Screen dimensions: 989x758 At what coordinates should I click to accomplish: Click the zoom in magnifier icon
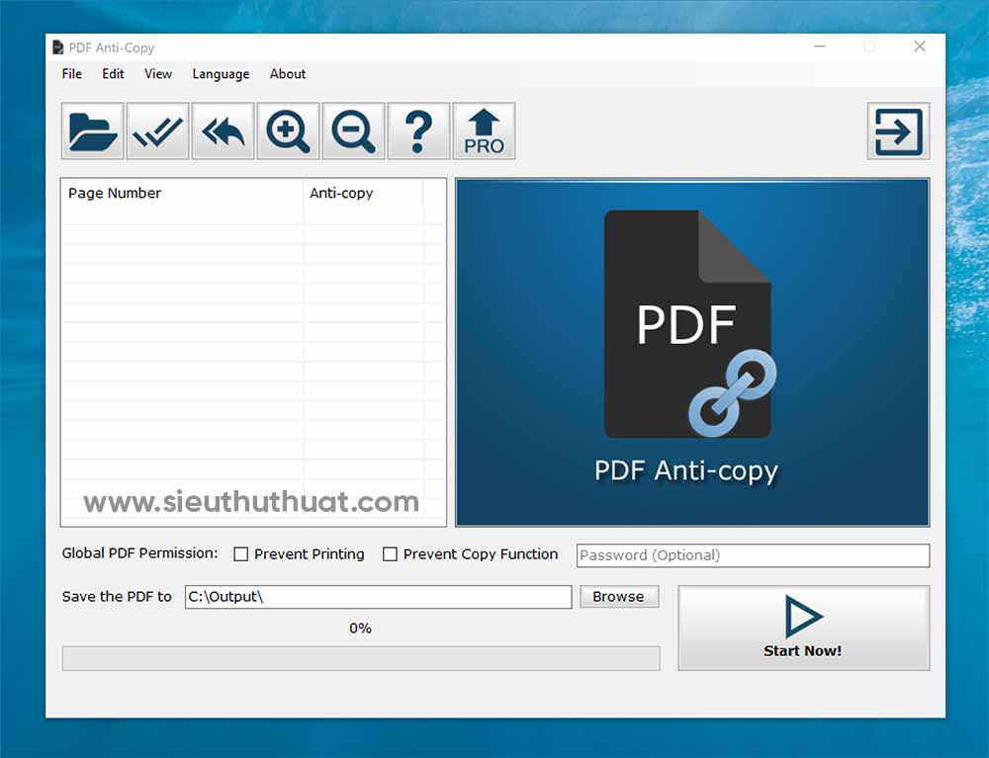tap(288, 131)
